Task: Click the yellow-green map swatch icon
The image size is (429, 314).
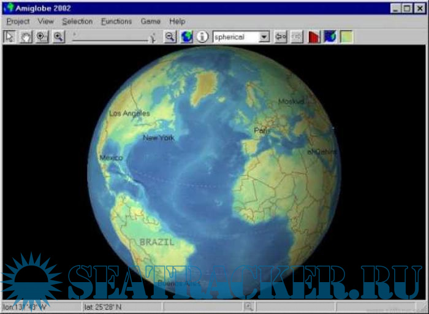Action: click(x=346, y=37)
